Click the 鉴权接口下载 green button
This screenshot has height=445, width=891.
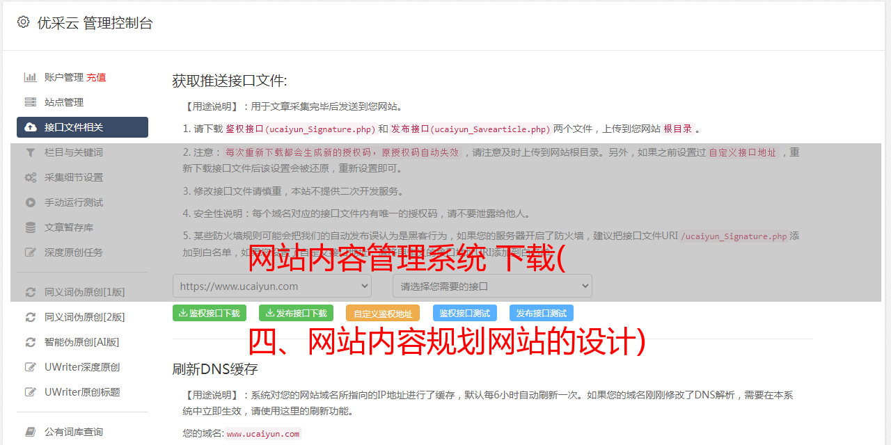click(210, 313)
